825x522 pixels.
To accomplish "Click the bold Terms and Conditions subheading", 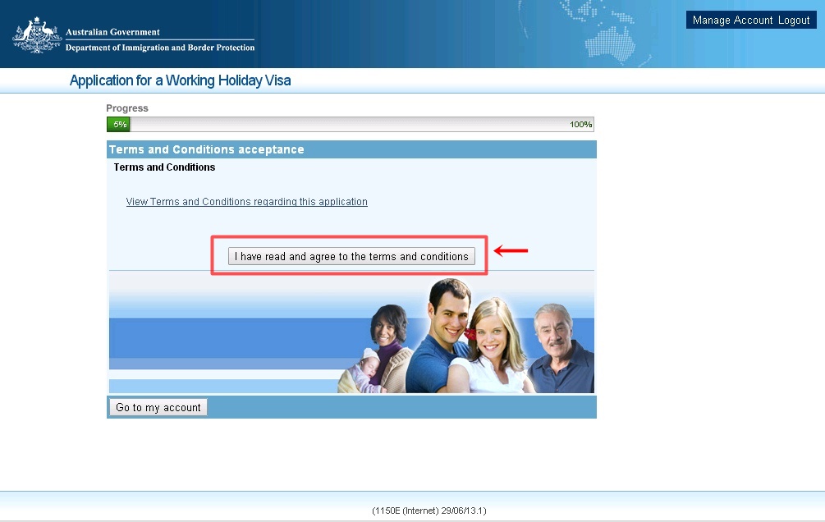I will 164,167.
